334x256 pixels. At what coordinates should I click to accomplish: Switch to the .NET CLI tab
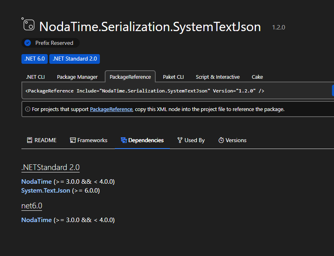click(36, 77)
